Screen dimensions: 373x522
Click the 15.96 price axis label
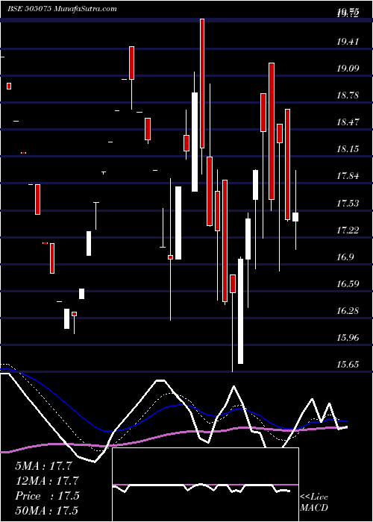pos(348,338)
